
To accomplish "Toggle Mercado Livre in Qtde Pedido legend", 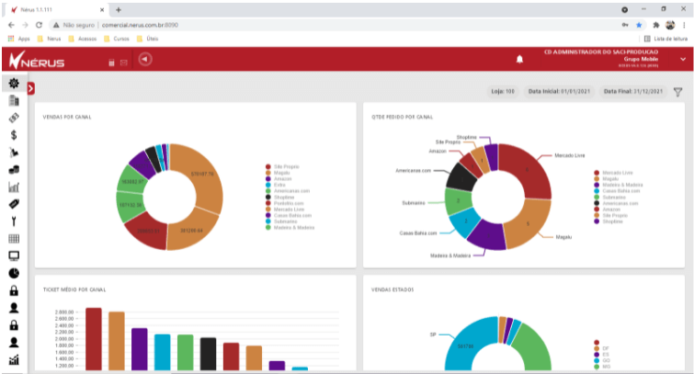I will pyautogui.click(x=613, y=173).
